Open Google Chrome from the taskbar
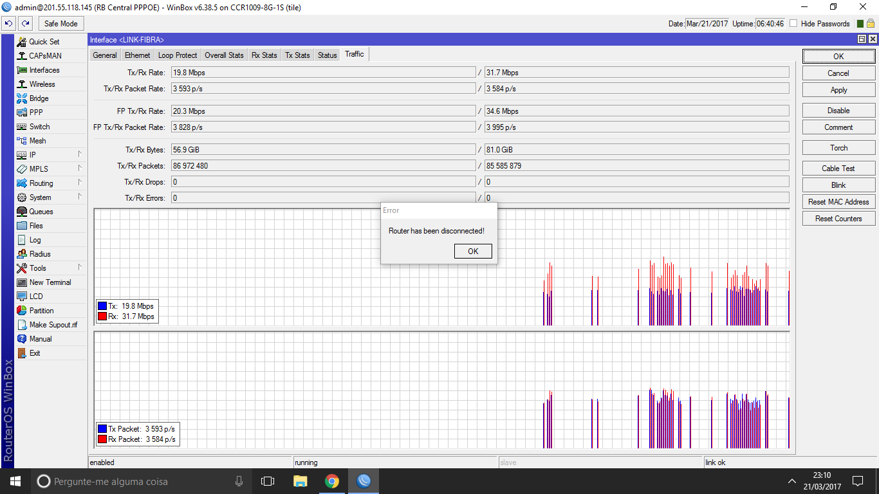 pos(331,481)
